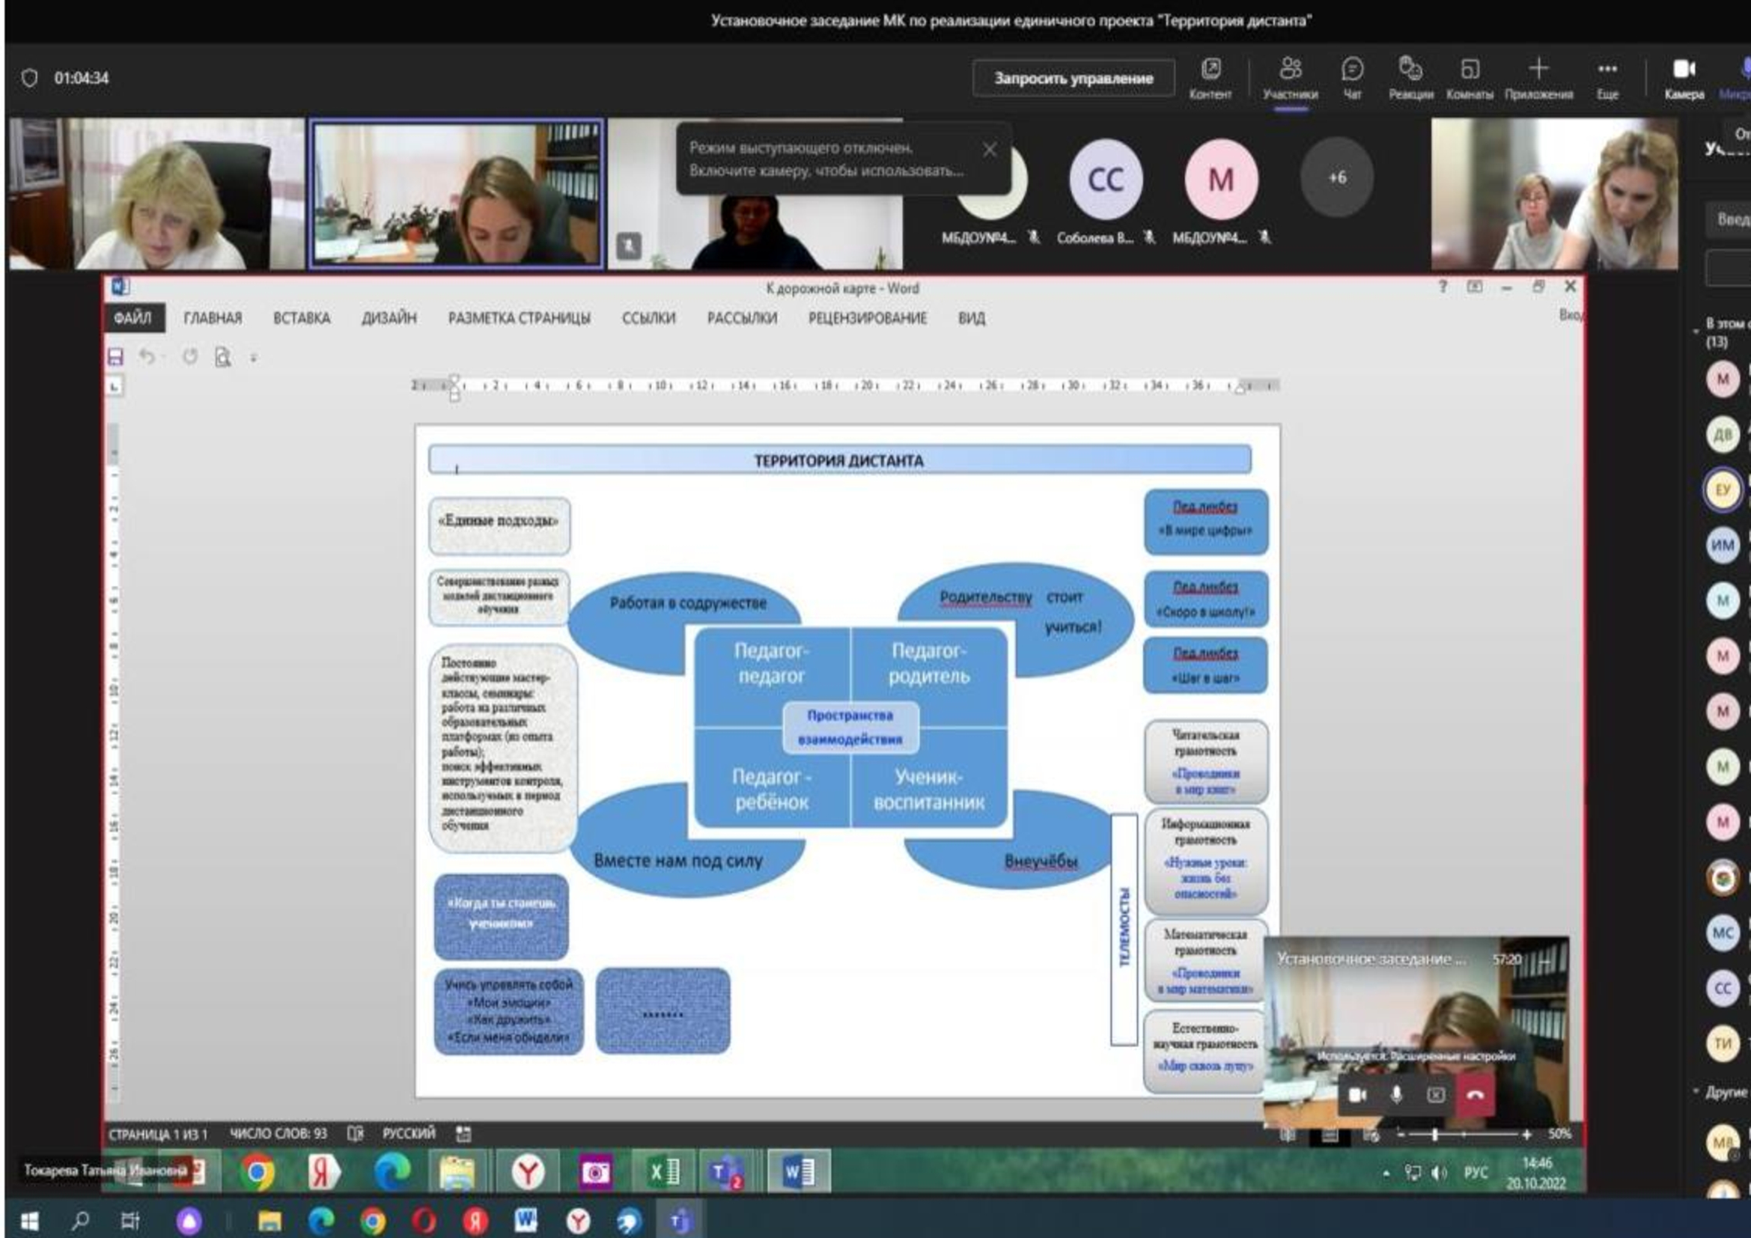Open the Участники participants panel
The height and width of the screenshot is (1238, 1751).
[x=1290, y=79]
